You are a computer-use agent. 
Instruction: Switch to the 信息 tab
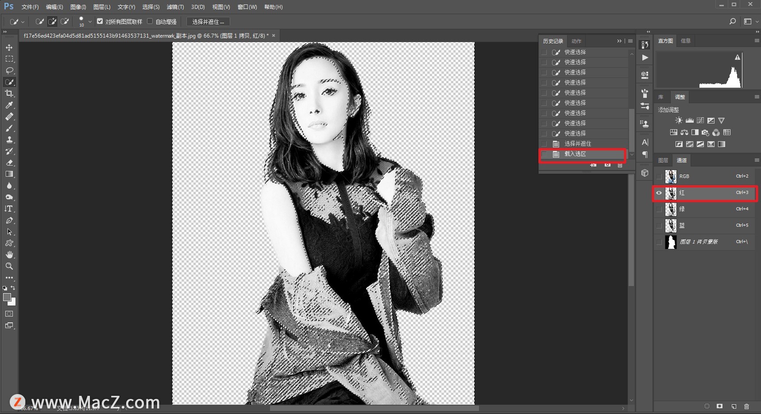click(686, 41)
